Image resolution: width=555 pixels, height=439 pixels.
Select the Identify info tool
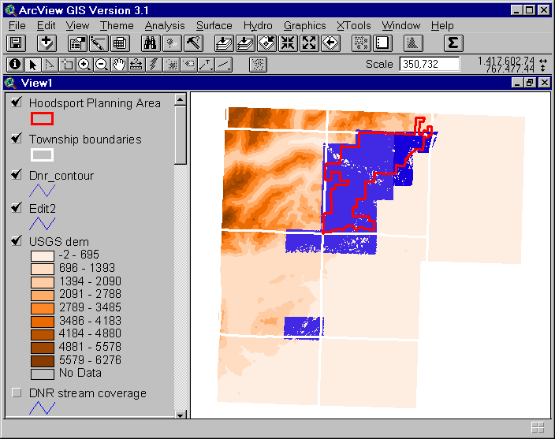[15, 65]
